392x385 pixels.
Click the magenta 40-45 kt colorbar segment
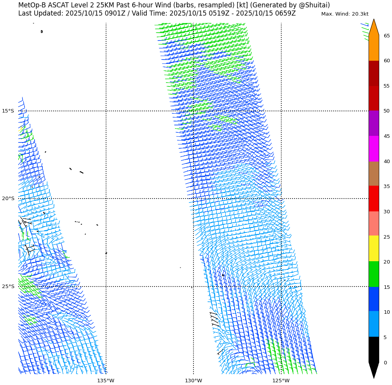(373, 149)
